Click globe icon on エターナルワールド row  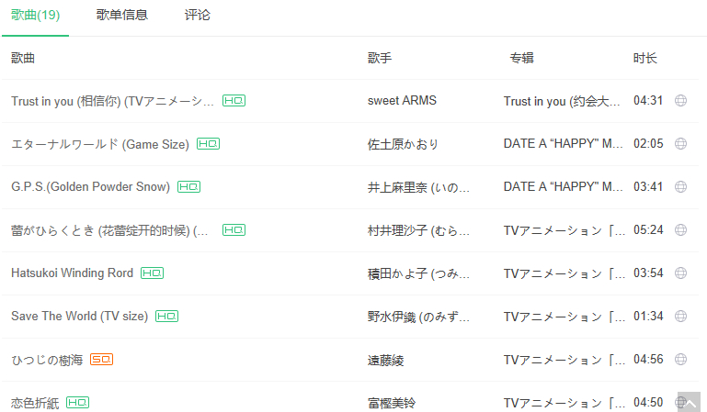click(x=681, y=144)
